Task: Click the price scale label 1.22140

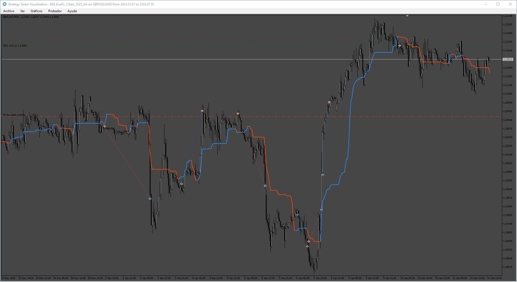Action: coord(508,16)
